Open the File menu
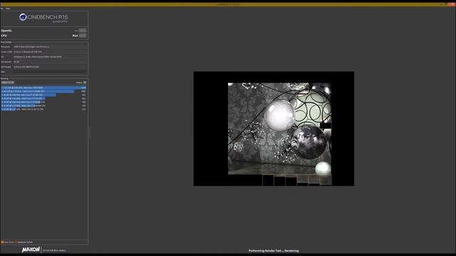This screenshot has height=256, width=456. pyautogui.click(x=1, y=9)
